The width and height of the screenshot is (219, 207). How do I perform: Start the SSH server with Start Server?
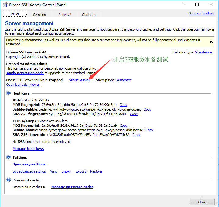(79, 80)
